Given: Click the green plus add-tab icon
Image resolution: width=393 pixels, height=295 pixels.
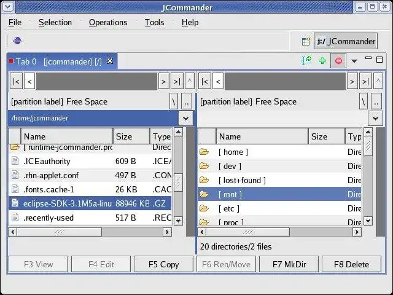Looking at the screenshot, I should tap(322, 61).
